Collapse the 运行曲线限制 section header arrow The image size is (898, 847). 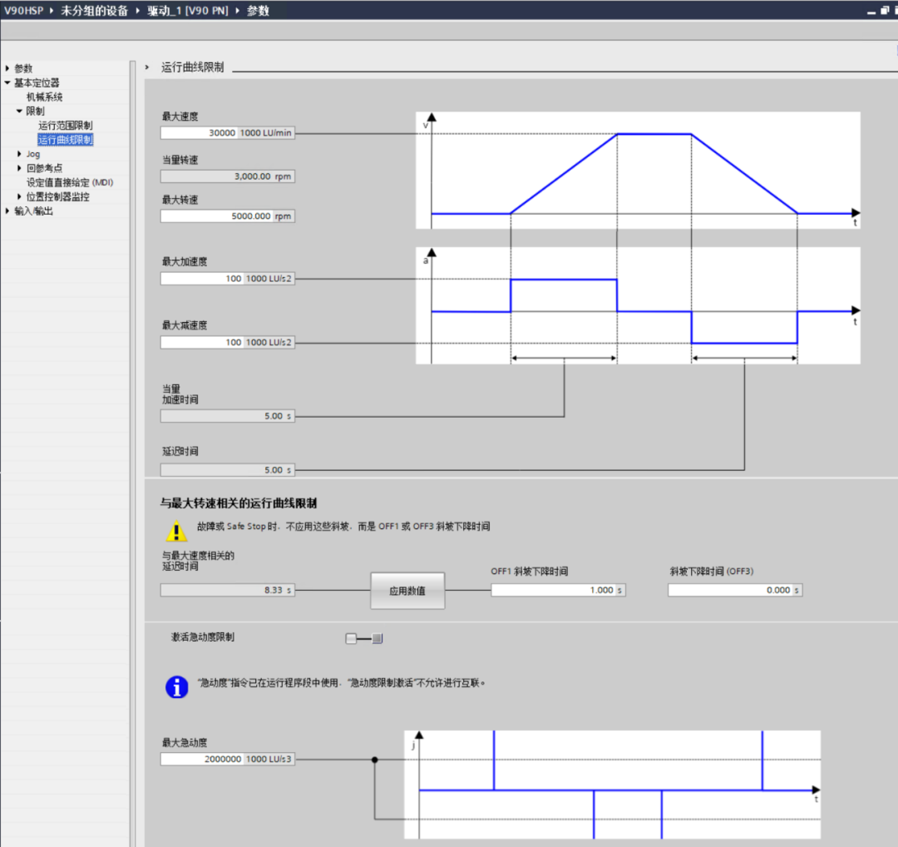click(147, 67)
